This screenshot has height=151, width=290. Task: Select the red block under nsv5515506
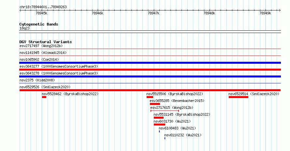[150, 97]
